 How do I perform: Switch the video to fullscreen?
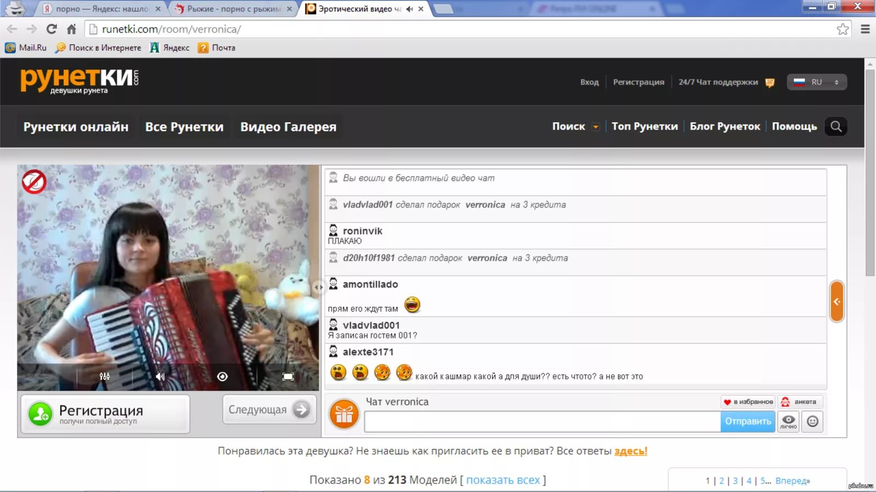coord(288,376)
